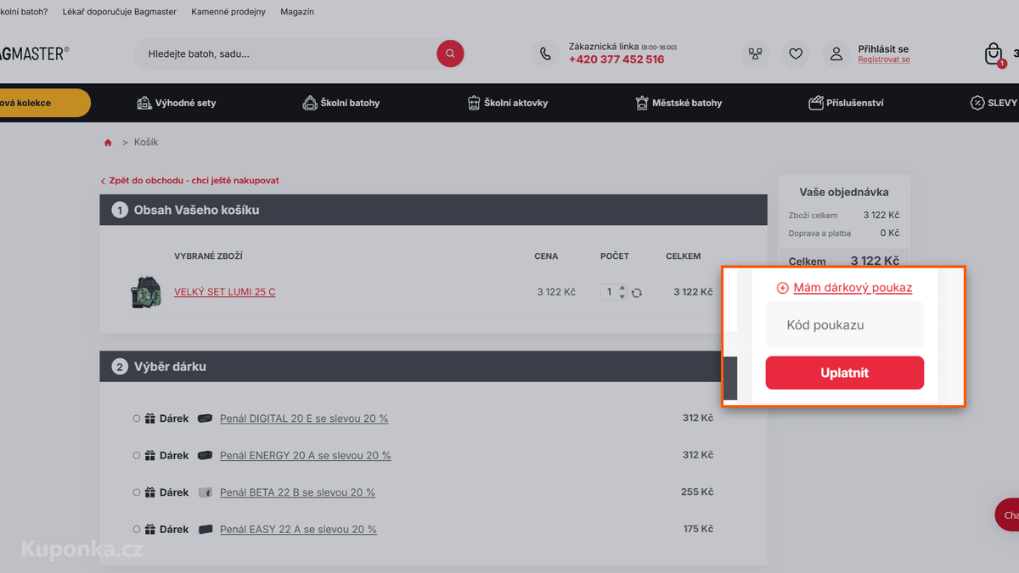This screenshot has width=1019, height=573.
Task: Click the user account profile icon
Action: pos(836,53)
